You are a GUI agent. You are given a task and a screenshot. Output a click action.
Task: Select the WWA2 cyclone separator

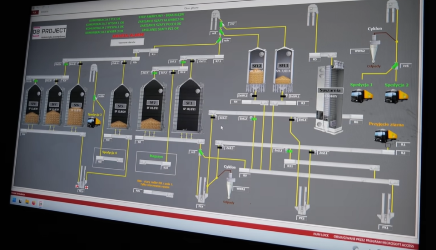pos(374,49)
